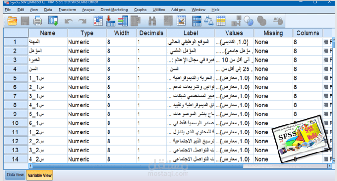This screenshot has height=181, width=337.
Task: Open the Edit menu
Action: pyautogui.click(x=20, y=10)
